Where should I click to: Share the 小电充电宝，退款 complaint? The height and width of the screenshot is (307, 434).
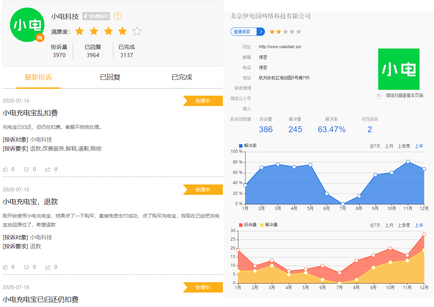48,267
